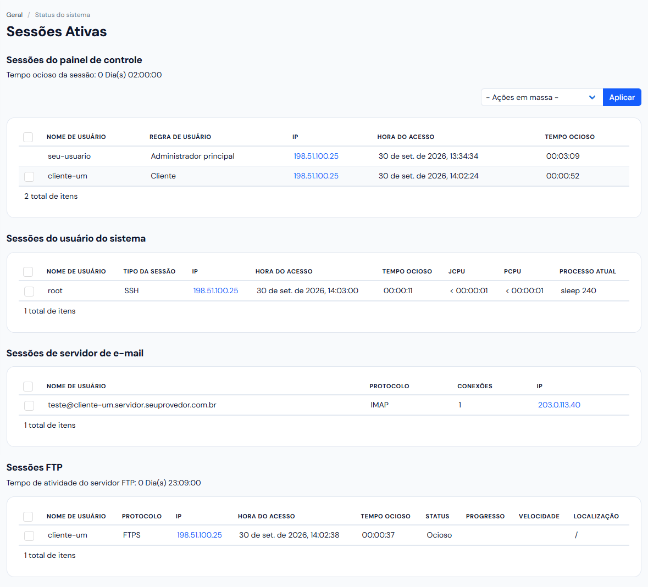
Task: Click the SSH session type cell
Action: pos(131,290)
